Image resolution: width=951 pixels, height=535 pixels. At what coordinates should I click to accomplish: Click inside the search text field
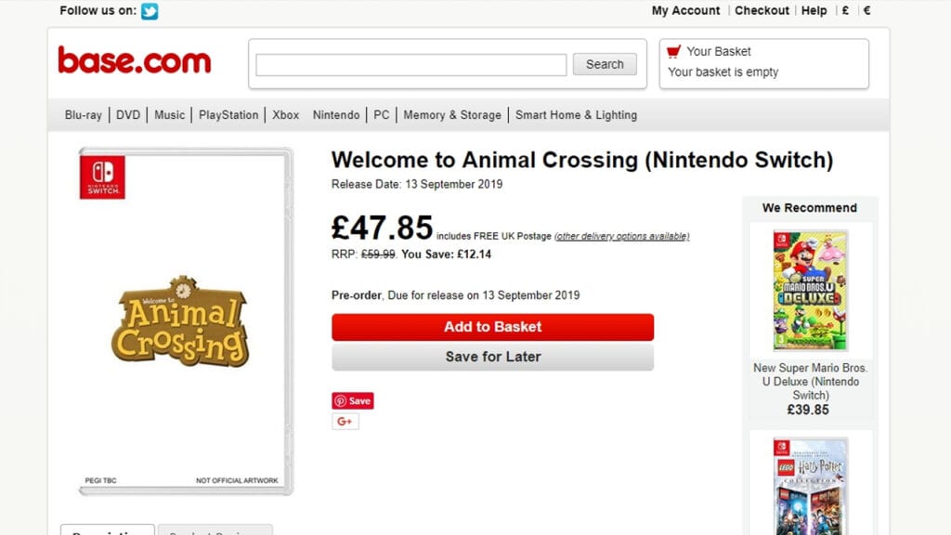click(410, 65)
